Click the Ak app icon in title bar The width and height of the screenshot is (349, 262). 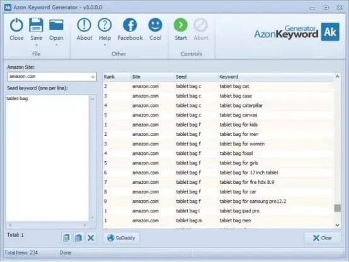point(8,8)
